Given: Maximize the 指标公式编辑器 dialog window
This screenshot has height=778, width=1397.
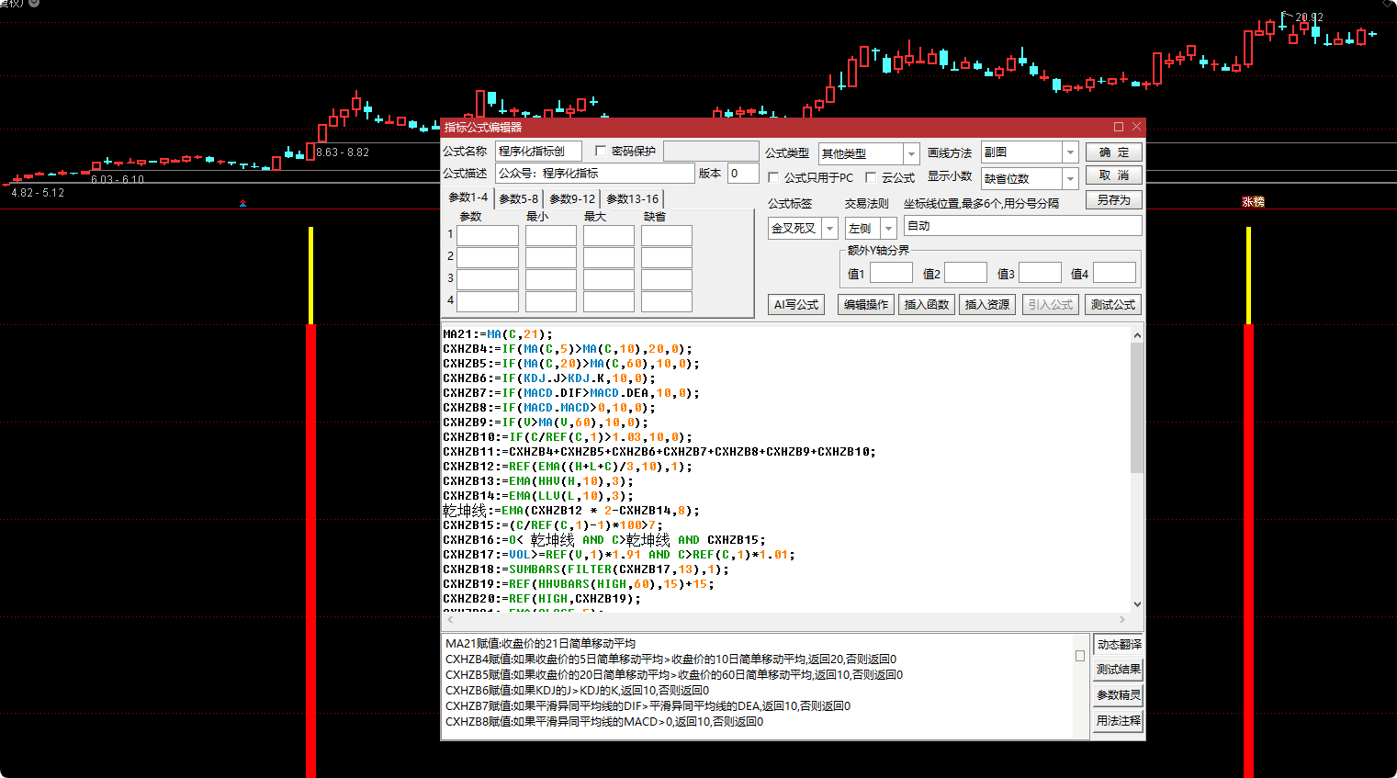Looking at the screenshot, I should [x=1118, y=127].
